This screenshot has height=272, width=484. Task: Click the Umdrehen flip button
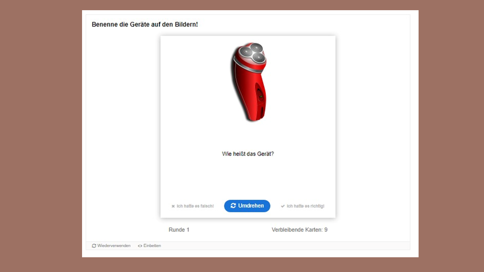tap(247, 206)
